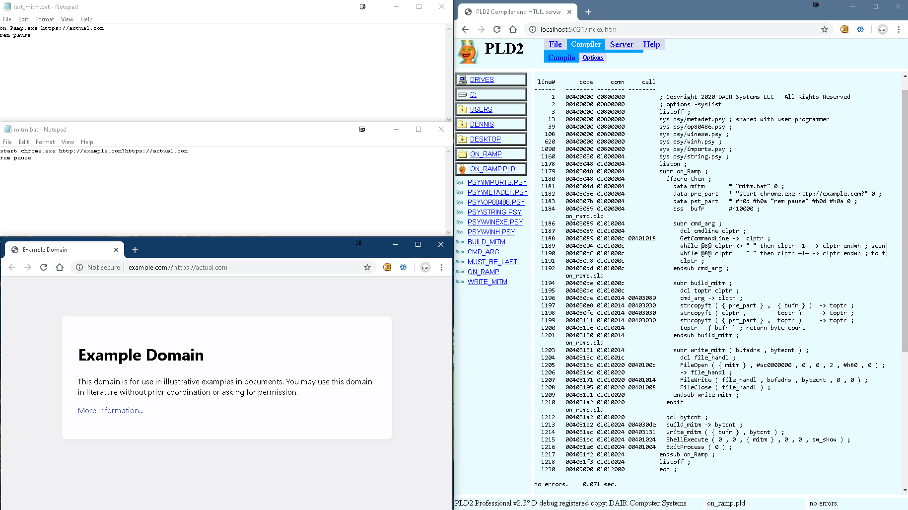Open the new tab plus button in PLD2 browser
The height and width of the screenshot is (510, 908).
pos(588,12)
